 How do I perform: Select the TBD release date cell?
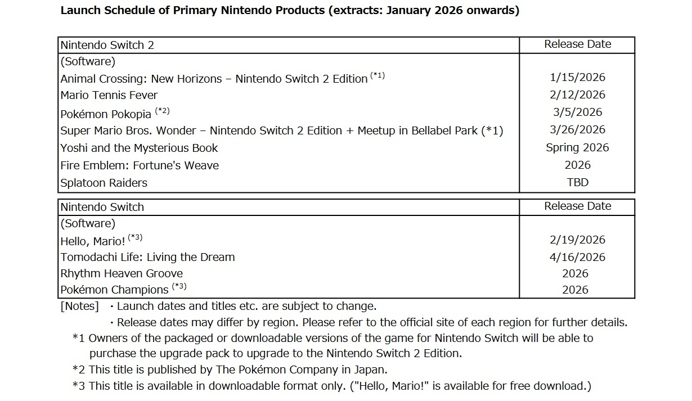coord(577,182)
